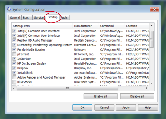Close the System Configuration window
The image size is (166, 119).
pyautogui.click(x=154, y=9)
